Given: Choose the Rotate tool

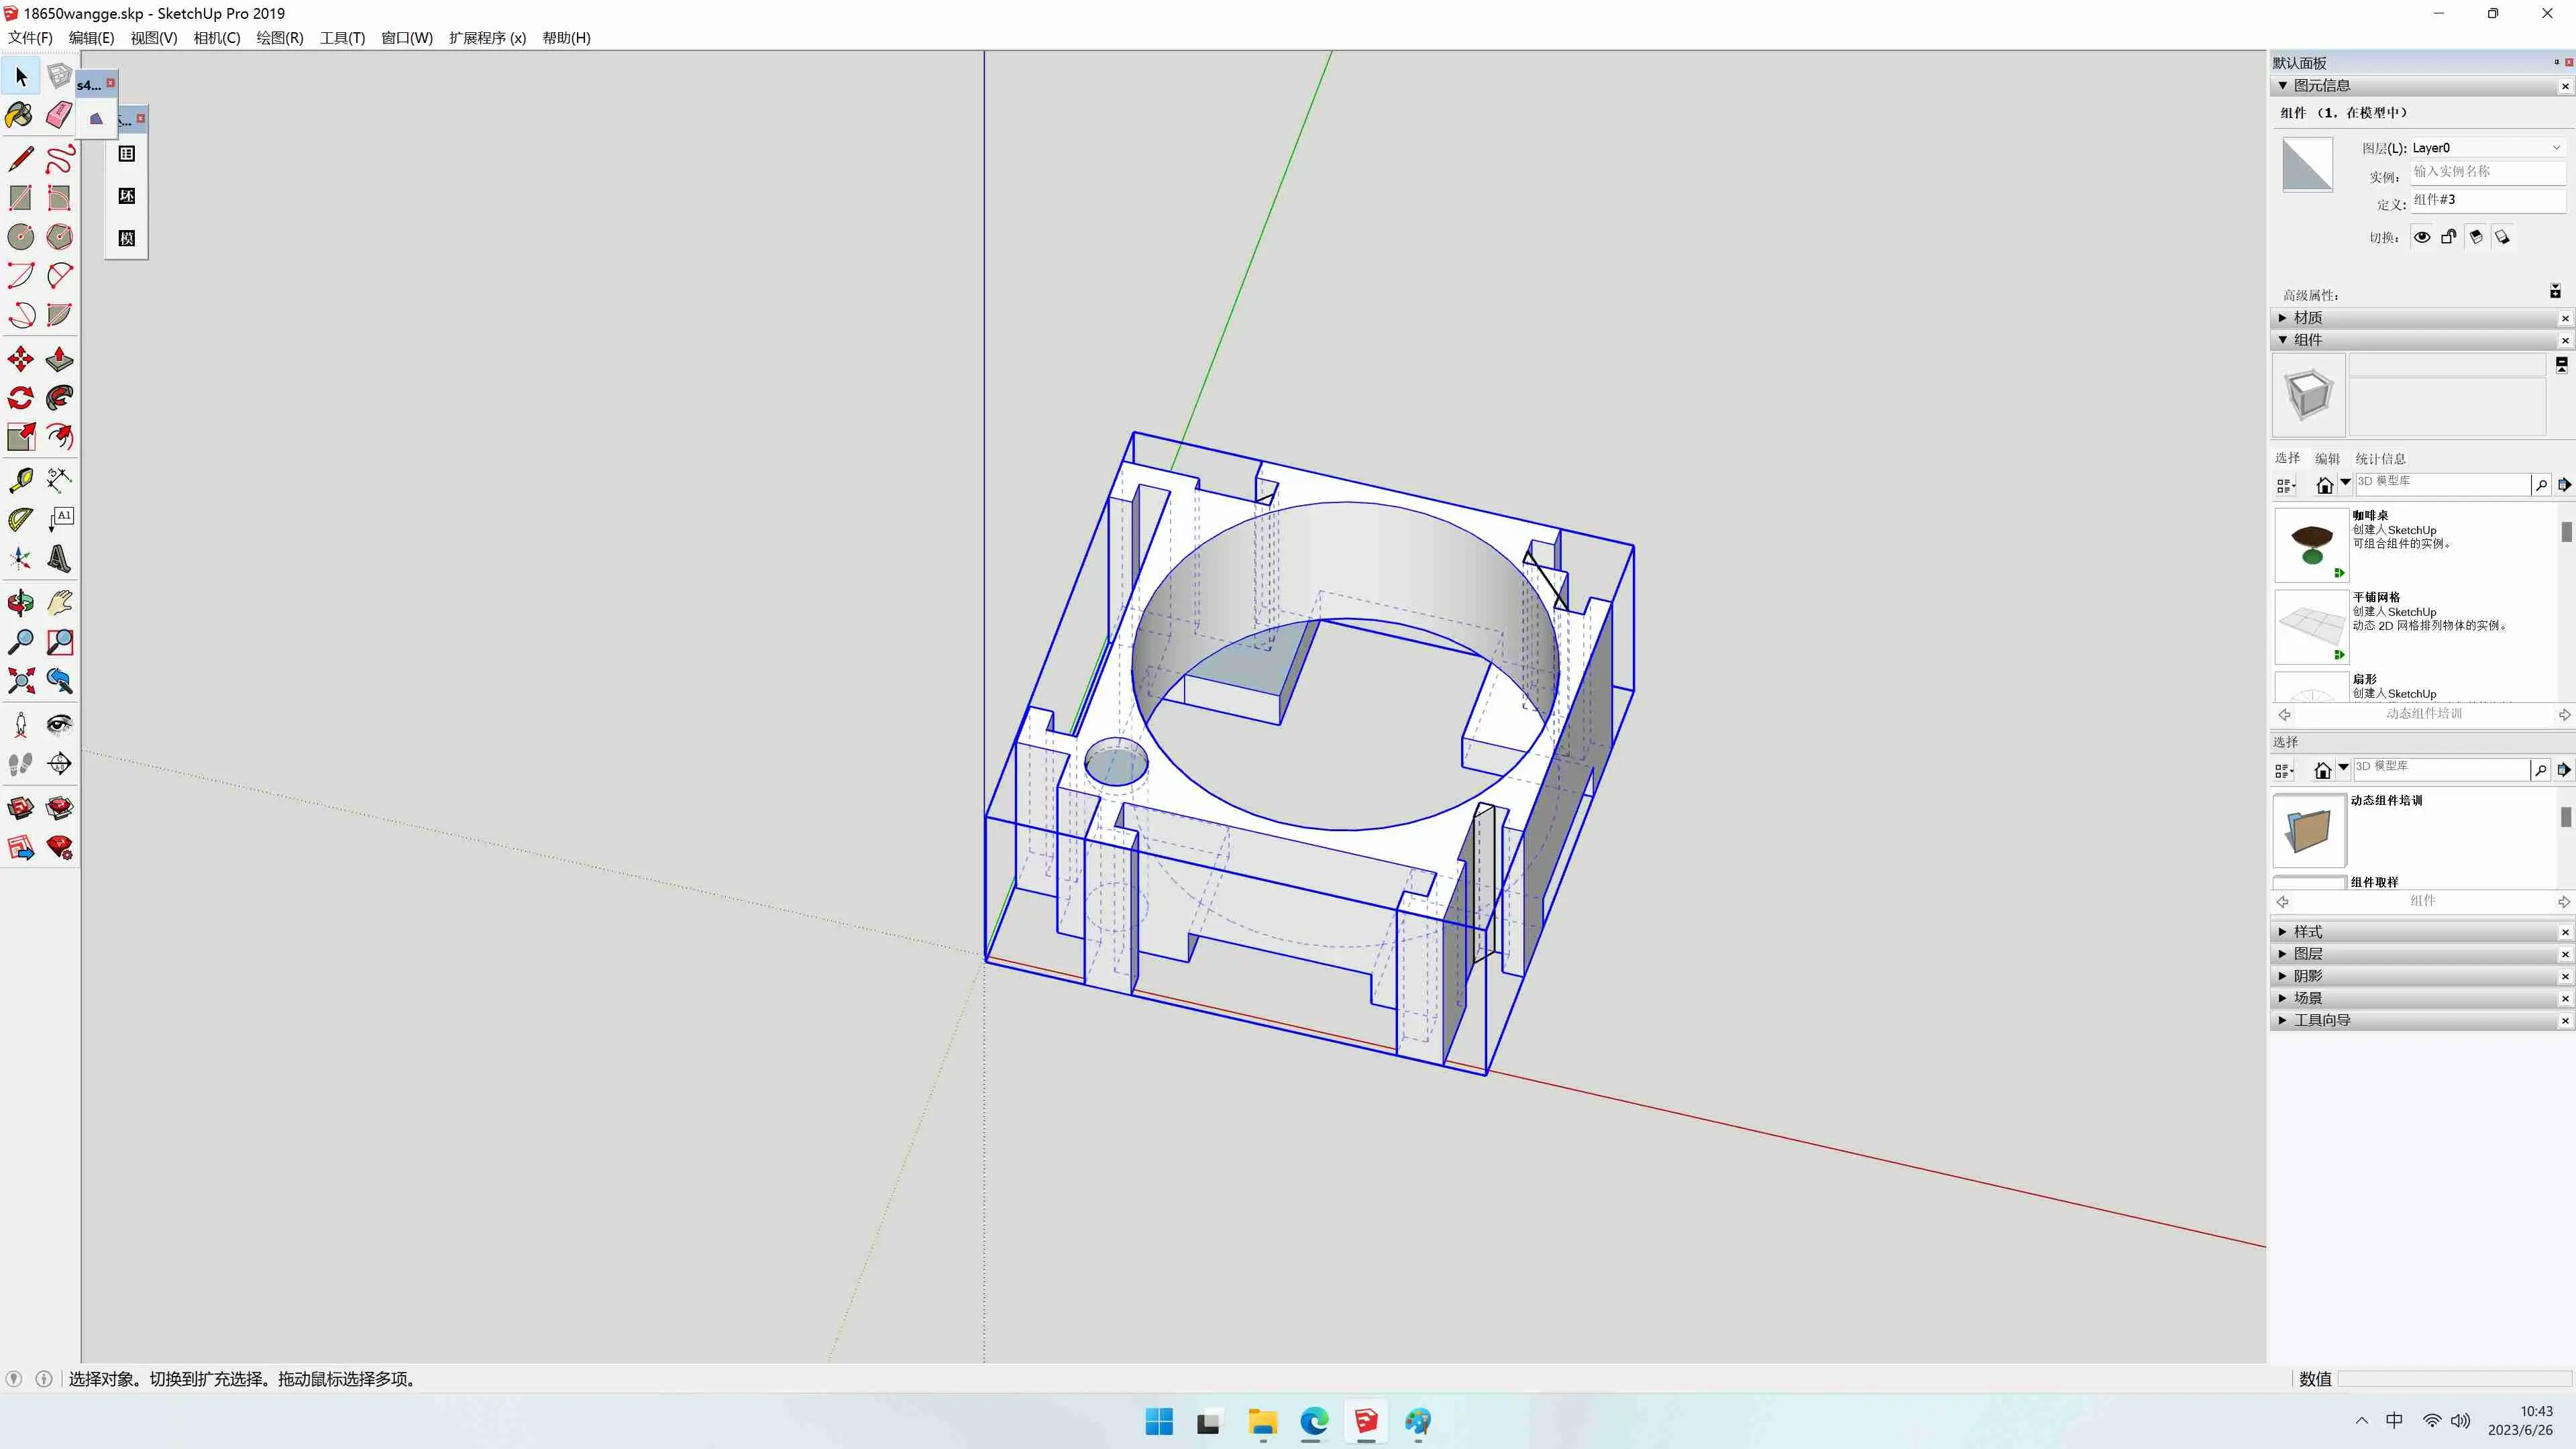Looking at the screenshot, I should click(20, 398).
